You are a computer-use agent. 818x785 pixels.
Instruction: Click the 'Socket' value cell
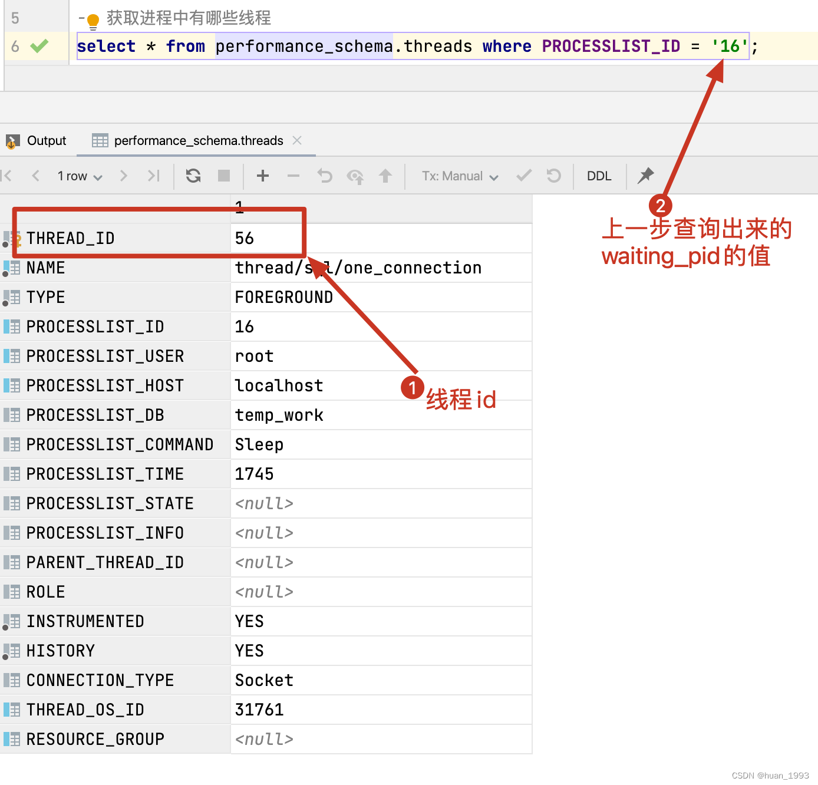381,680
